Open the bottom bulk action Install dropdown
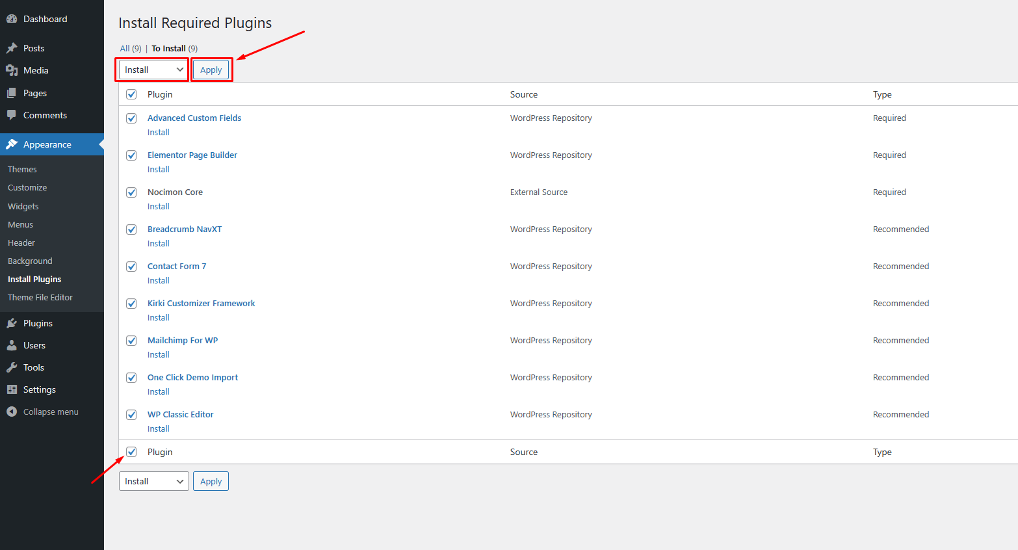 point(153,481)
